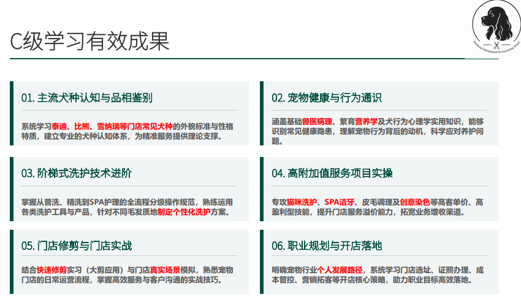Click the dog logo in the corner
The image size is (521, 300).
(x=496, y=28)
